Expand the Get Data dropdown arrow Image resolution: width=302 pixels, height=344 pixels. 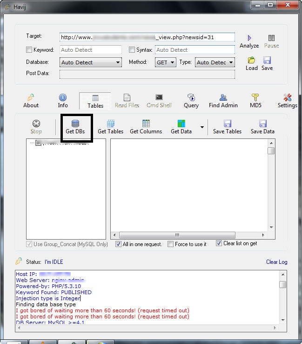pos(202,127)
